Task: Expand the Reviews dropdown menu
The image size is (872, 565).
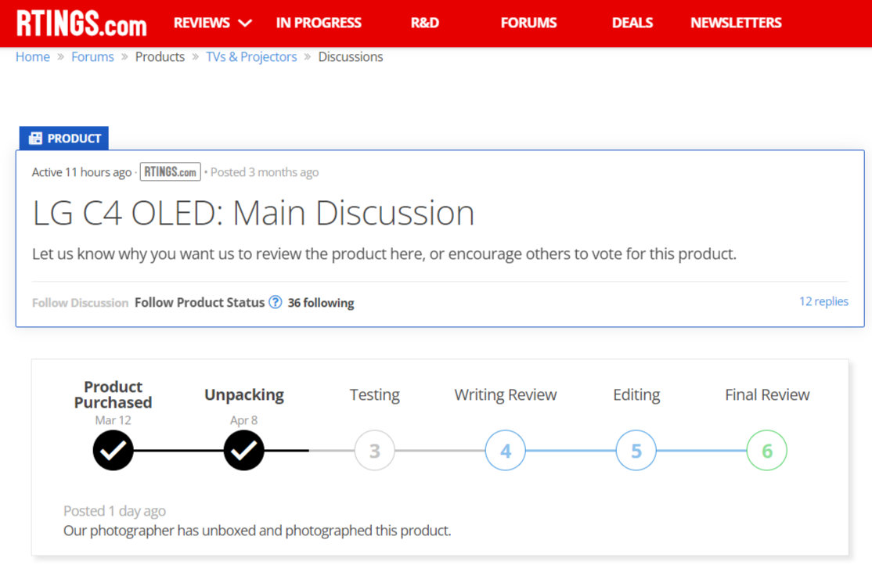Action: (x=212, y=23)
